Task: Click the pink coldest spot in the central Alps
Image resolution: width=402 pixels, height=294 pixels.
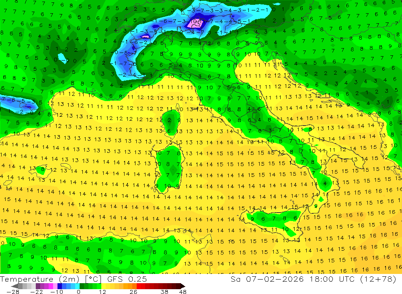Action: [196, 24]
